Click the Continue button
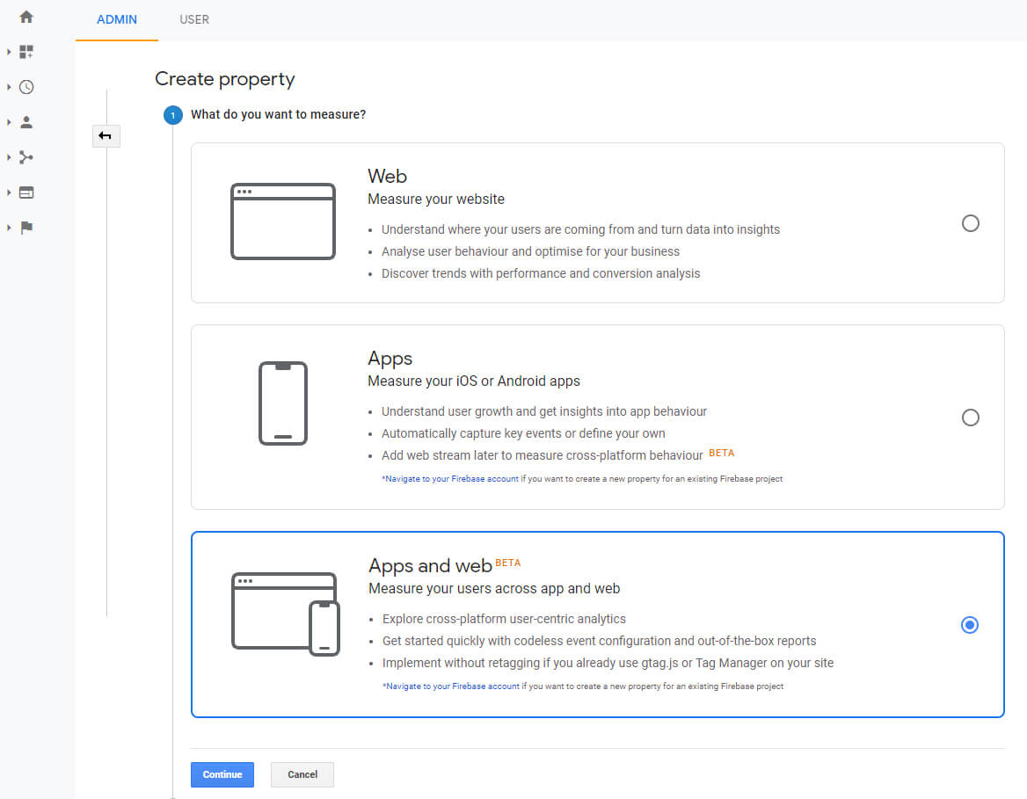Image resolution: width=1027 pixels, height=799 pixels. (222, 774)
